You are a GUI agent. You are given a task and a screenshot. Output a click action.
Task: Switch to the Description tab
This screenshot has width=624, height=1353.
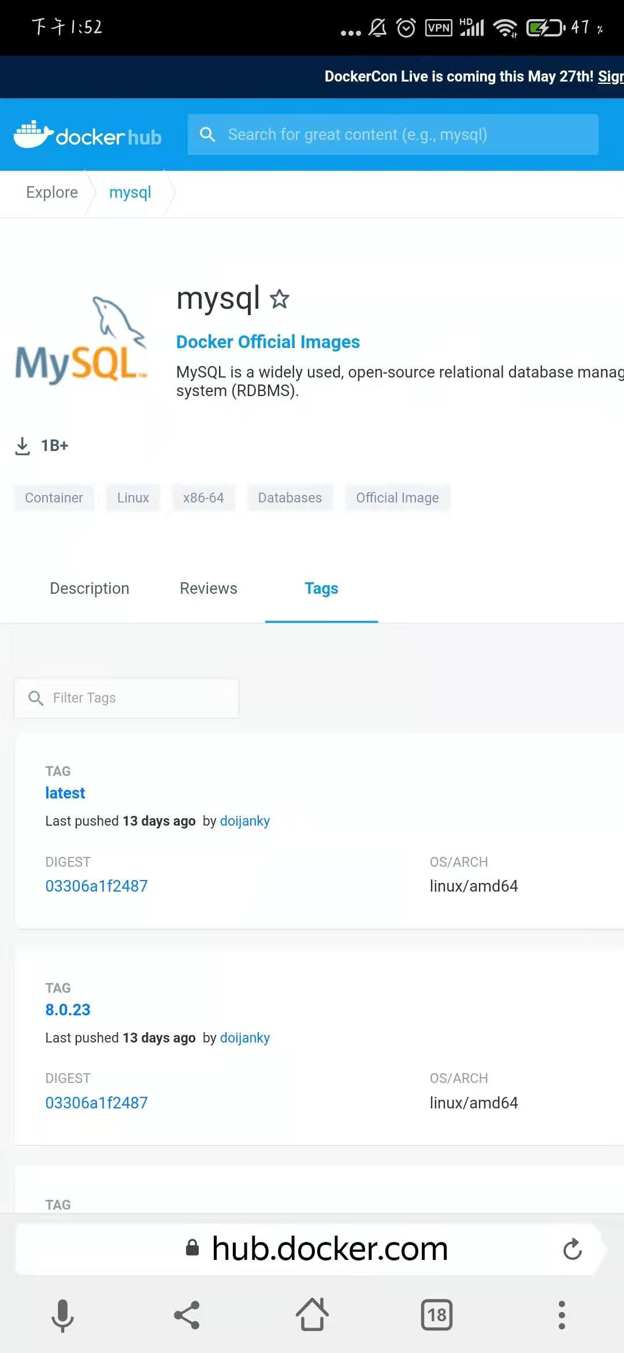[x=90, y=589]
